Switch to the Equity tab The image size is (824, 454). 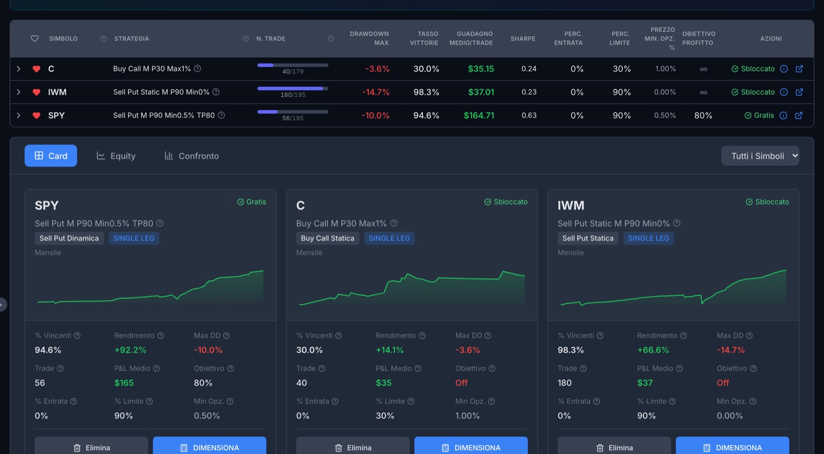tap(116, 156)
